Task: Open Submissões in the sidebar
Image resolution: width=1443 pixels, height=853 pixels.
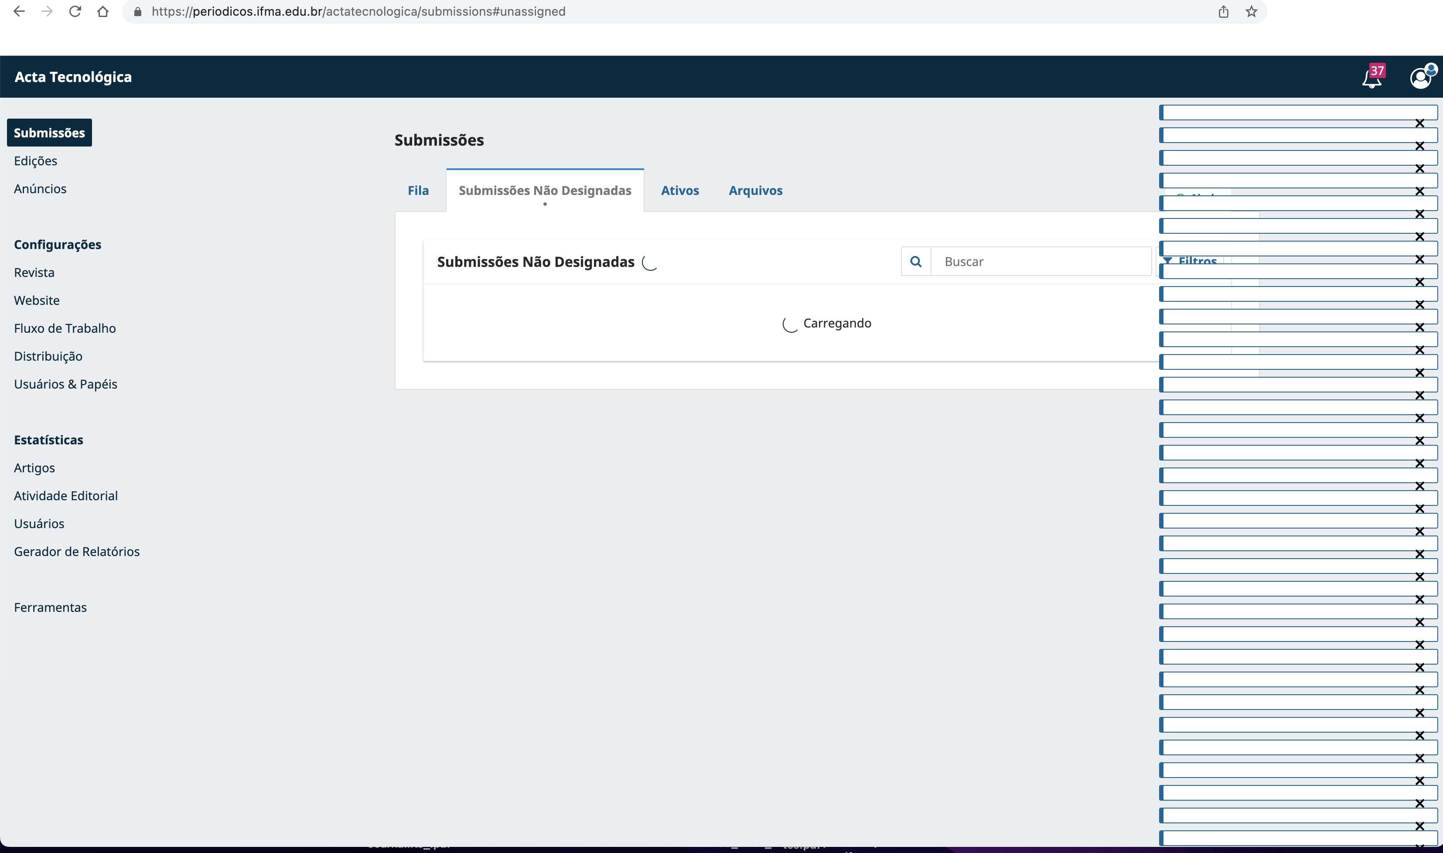Action: pos(49,133)
